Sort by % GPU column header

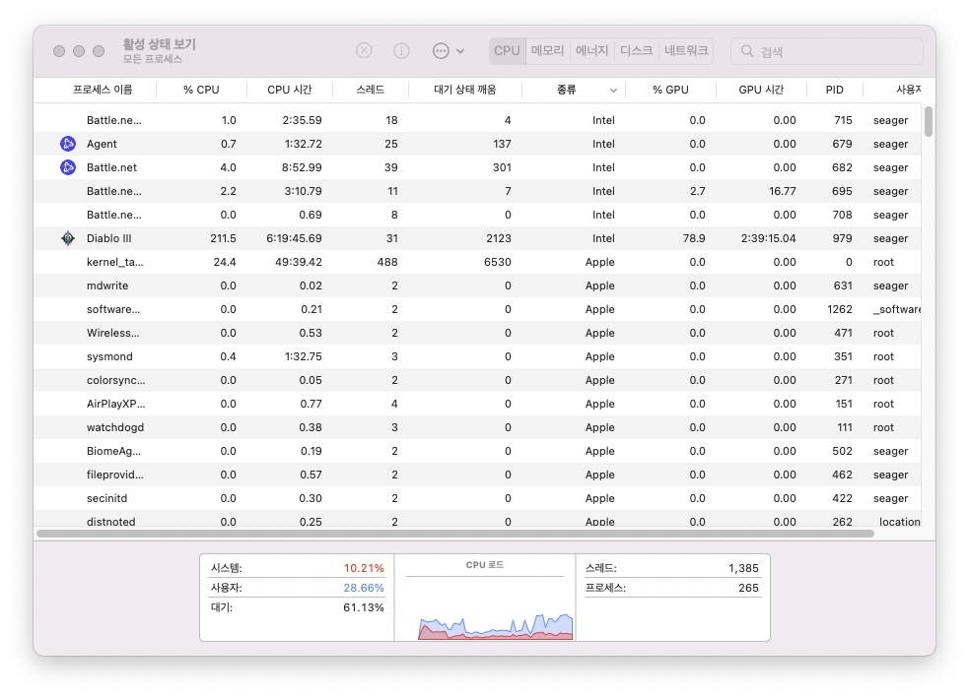click(670, 90)
